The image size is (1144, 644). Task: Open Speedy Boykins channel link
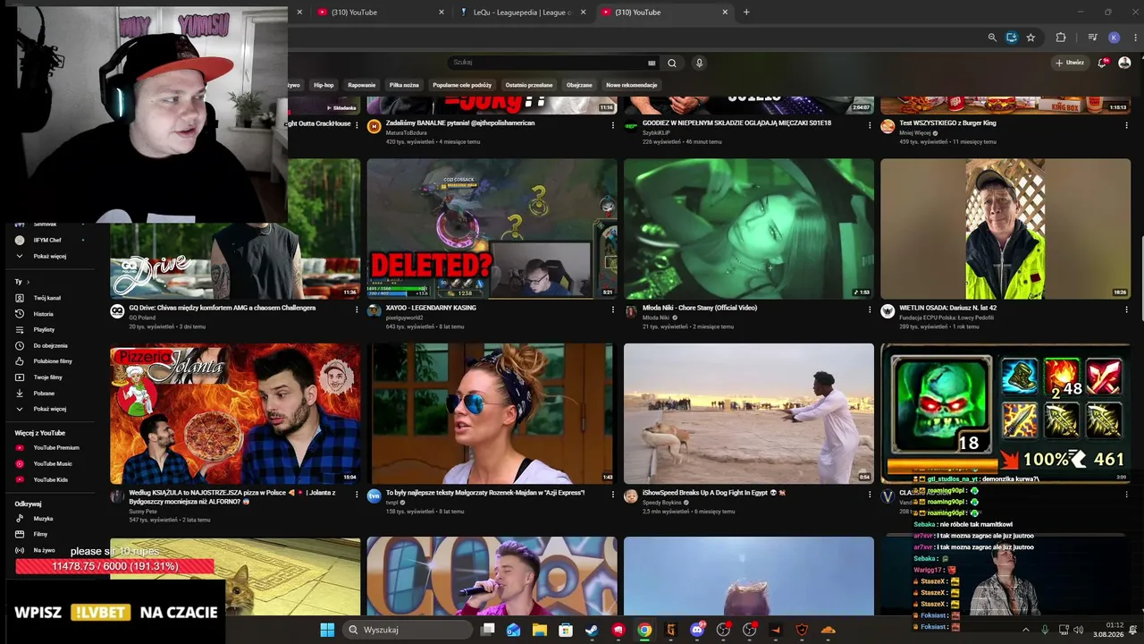662,503
